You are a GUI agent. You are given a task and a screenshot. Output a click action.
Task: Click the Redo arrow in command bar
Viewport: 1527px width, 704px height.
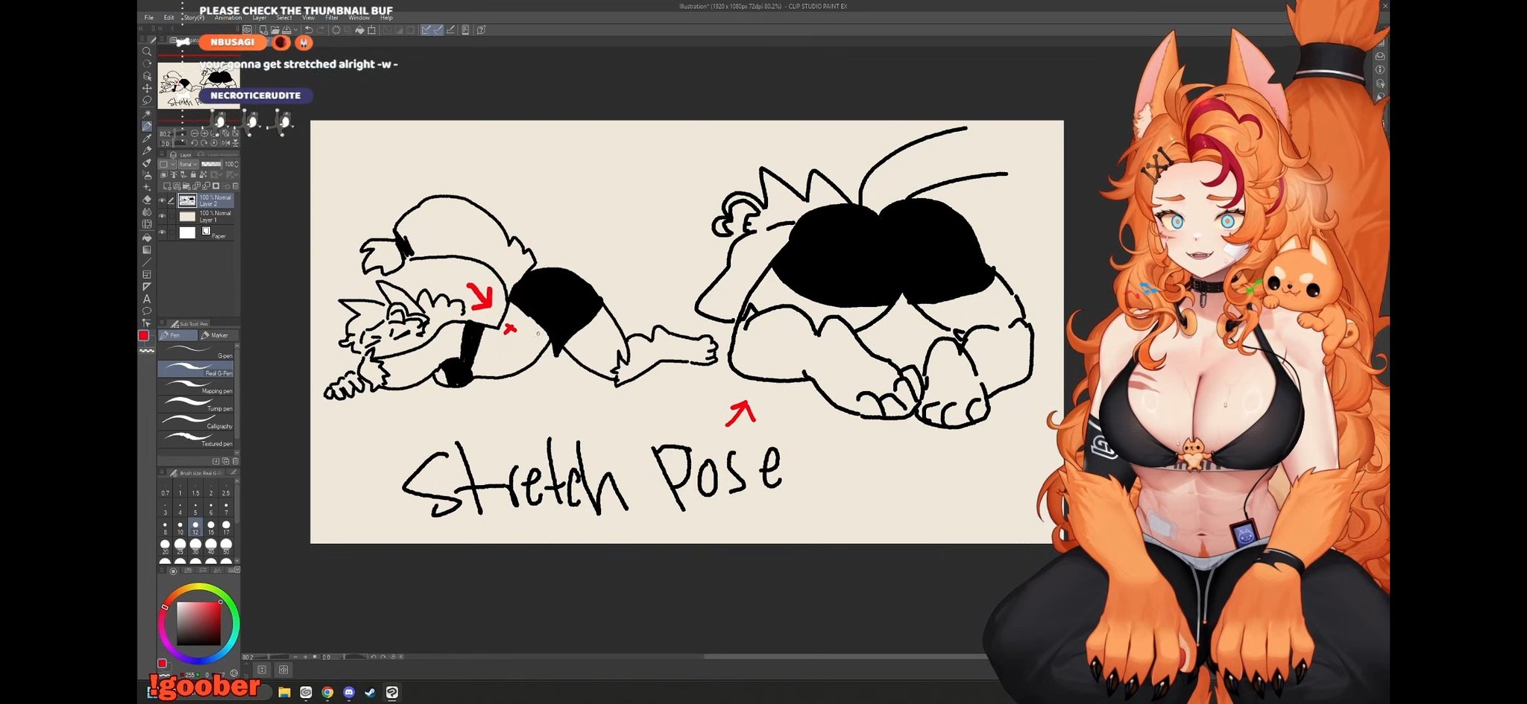click(321, 30)
